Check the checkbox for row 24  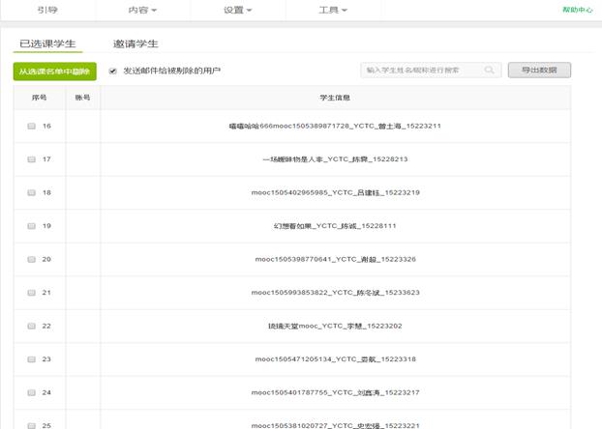point(31,393)
